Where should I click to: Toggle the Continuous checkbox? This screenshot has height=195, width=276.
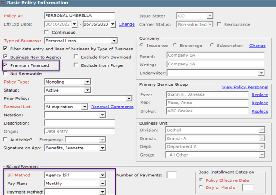(x=46, y=32)
